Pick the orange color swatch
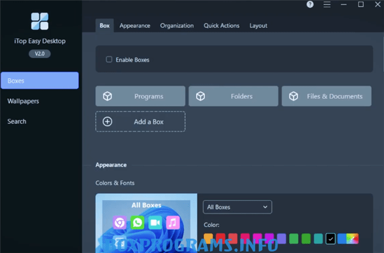Image resolution: width=384 pixels, height=253 pixels. coord(209,239)
